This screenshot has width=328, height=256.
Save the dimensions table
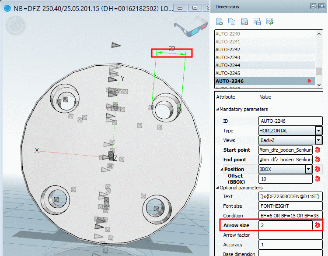click(x=257, y=21)
